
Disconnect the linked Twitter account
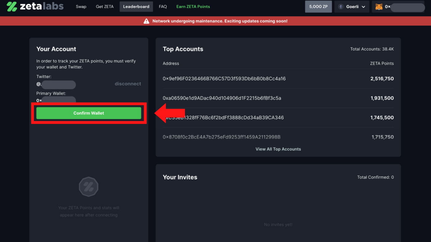(128, 84)
